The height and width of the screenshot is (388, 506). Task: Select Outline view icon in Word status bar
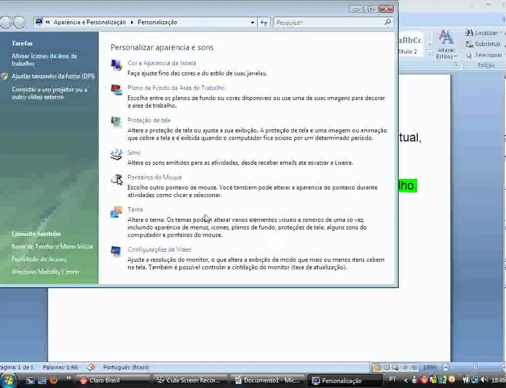(405, 367)
